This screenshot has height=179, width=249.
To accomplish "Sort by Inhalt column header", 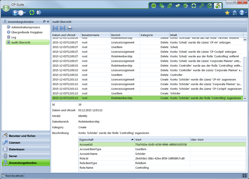I will click(x=206, y=35).
